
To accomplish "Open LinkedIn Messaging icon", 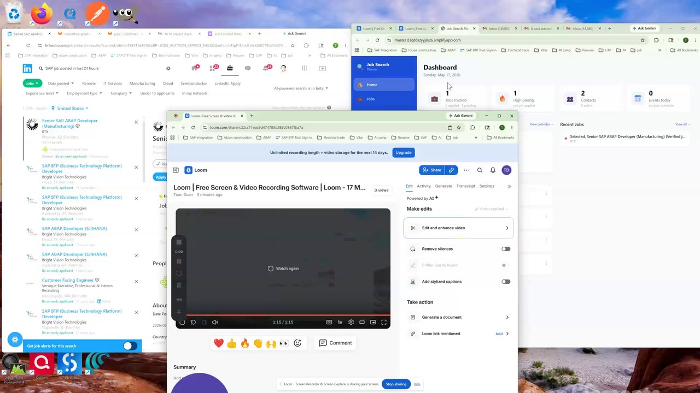I will 248,68.
